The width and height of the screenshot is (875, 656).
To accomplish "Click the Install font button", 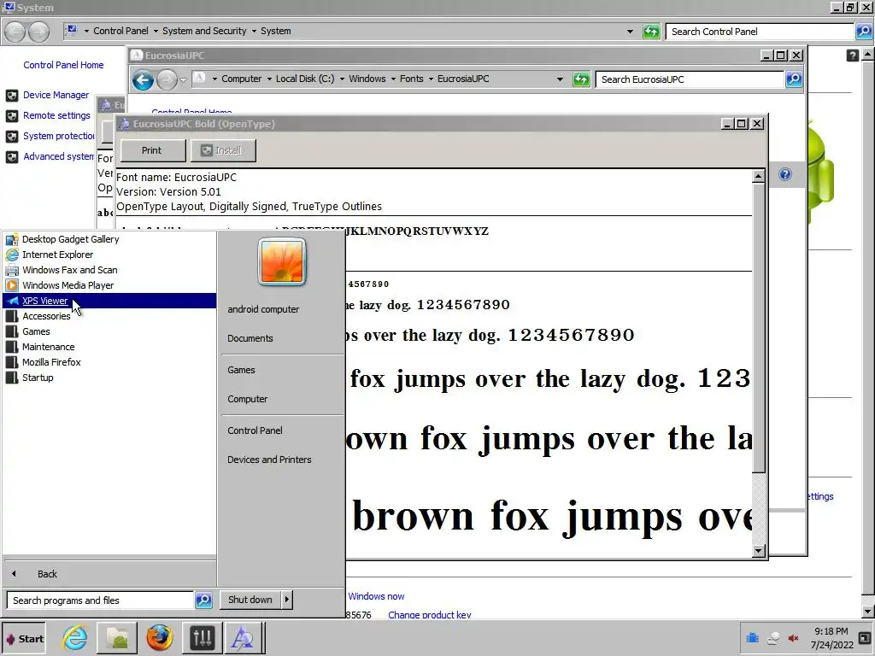I will click(223, 150).
